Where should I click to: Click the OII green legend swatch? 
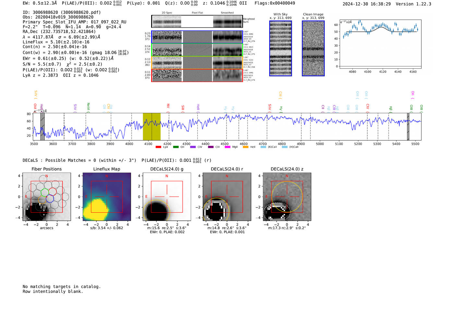pyautogui.click(x=176, y=147)
